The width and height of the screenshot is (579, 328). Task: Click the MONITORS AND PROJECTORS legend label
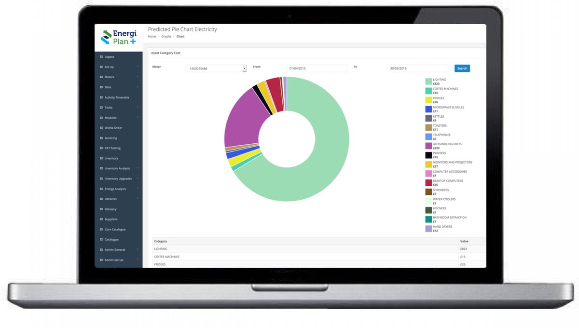tap(453, 163)
